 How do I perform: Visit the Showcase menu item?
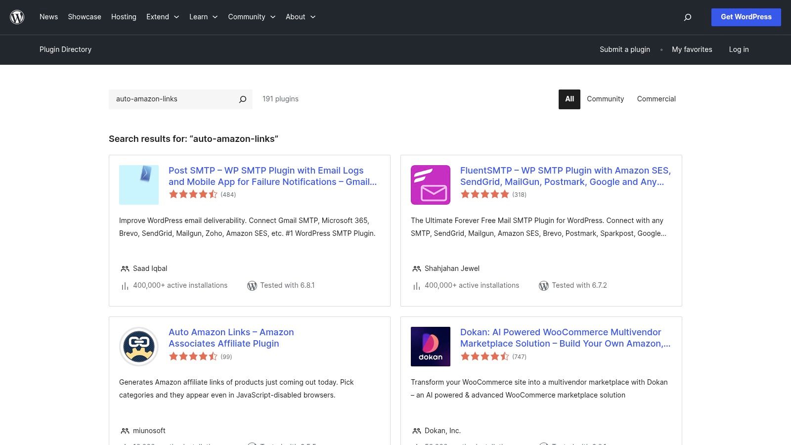(85, 17)
